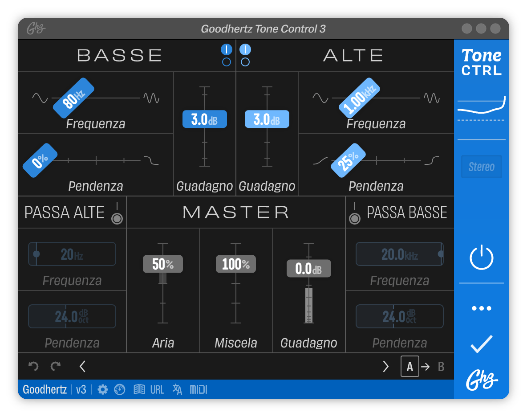
Task: Select lower Alte band radio circle
Action: [x=245, y=62]
